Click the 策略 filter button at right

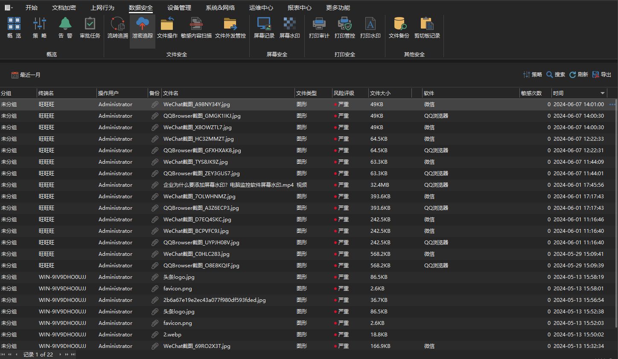[532, 75]
